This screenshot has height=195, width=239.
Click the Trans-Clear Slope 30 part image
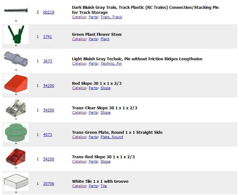point(16,108)
